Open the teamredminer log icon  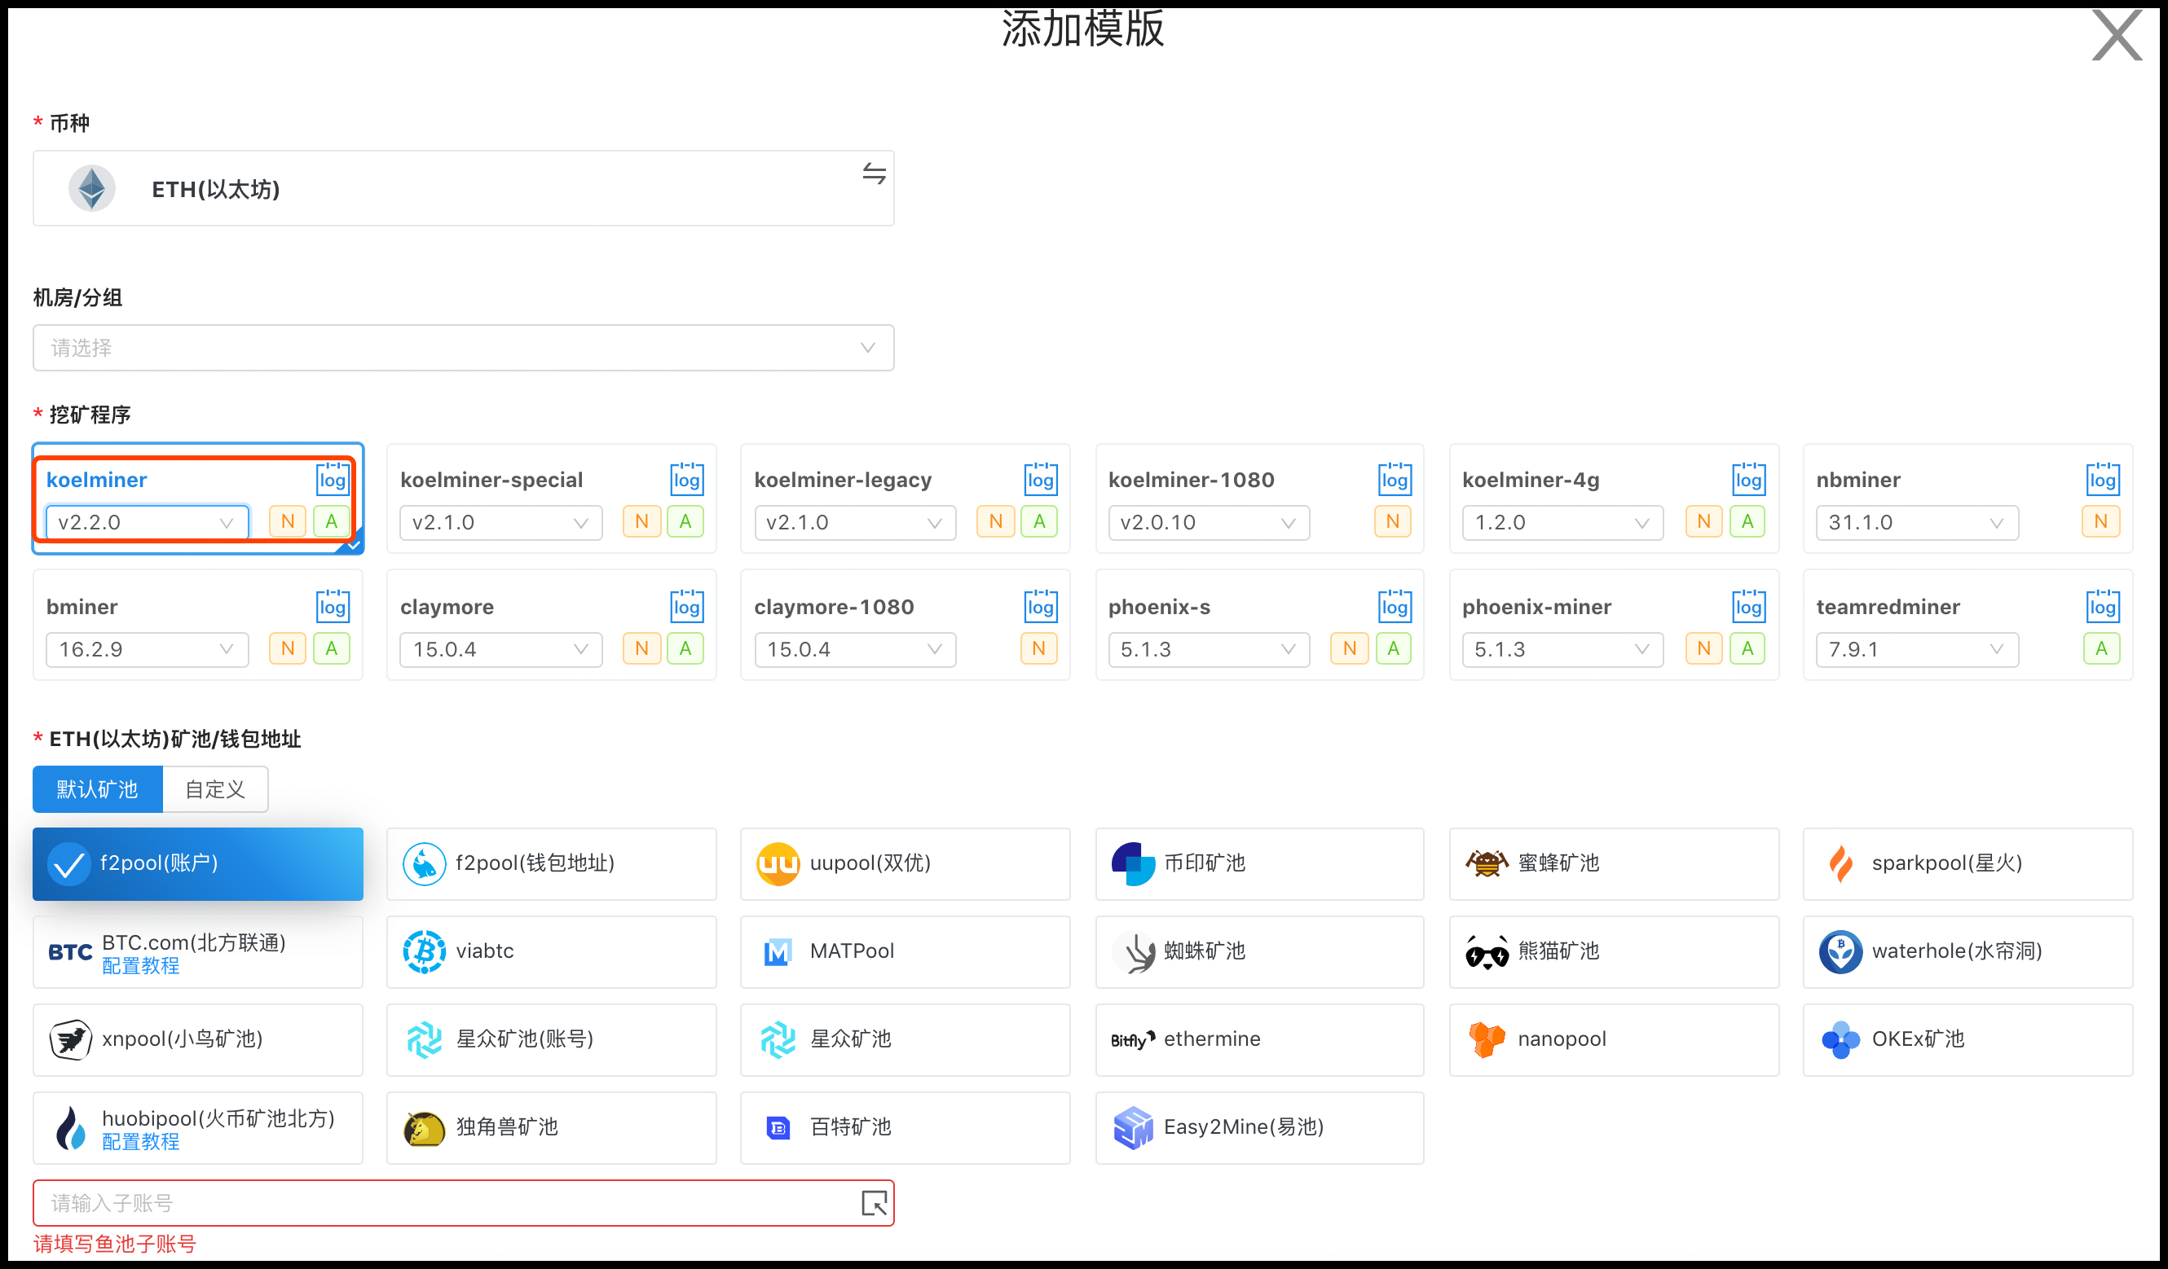[2103, 606]
